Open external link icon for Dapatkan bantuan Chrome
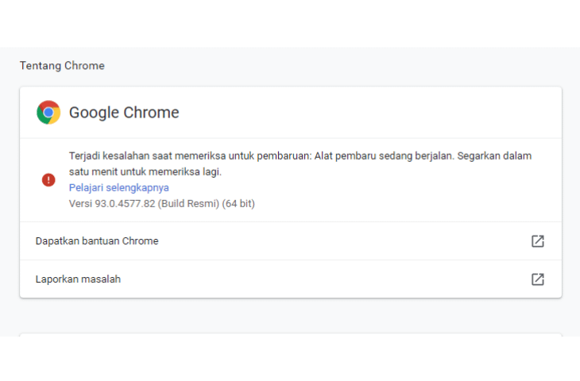 [537, 241]
